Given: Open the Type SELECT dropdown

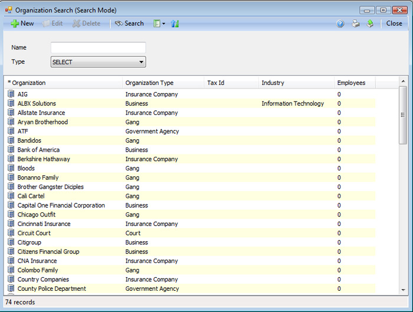Looking at the screenshot, I should 98,62.
